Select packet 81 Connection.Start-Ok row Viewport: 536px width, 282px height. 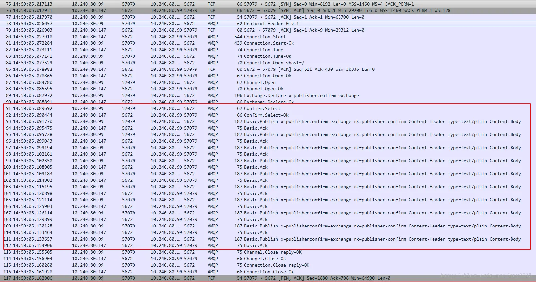tap(268, 43)
